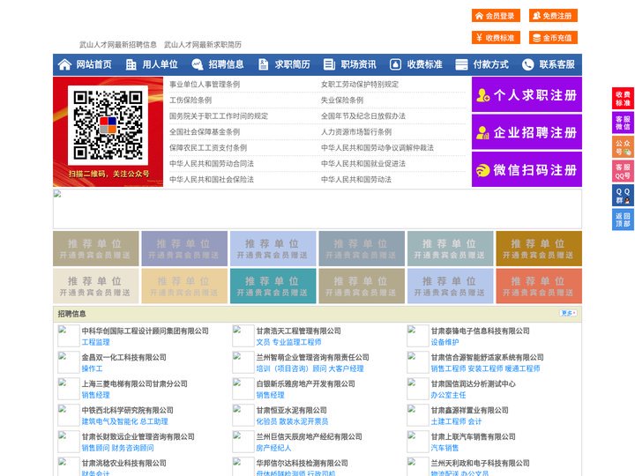Viewport: 635px width, 476px height.
Task: Open 保障农民工工资支付条例 link
Action: [x=208, y=148]
